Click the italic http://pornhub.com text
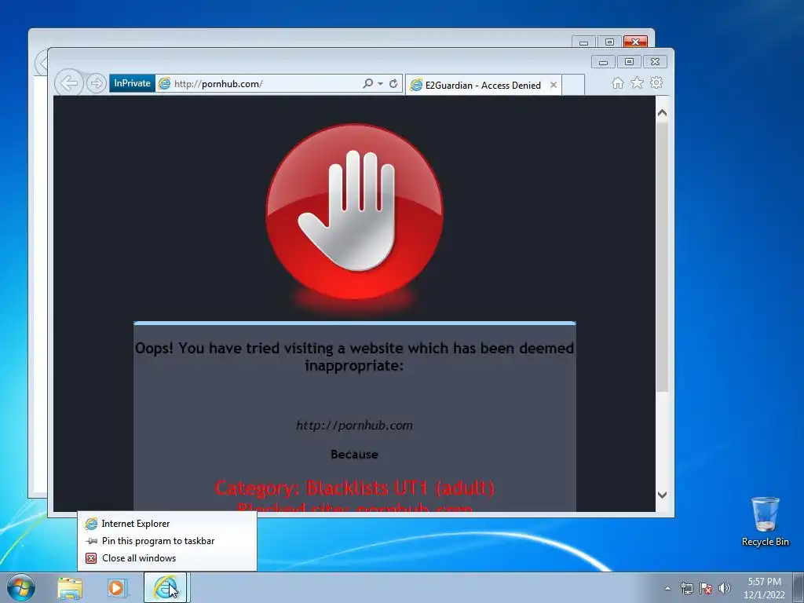Screen dimensions: 804x603 coord(354,425)
